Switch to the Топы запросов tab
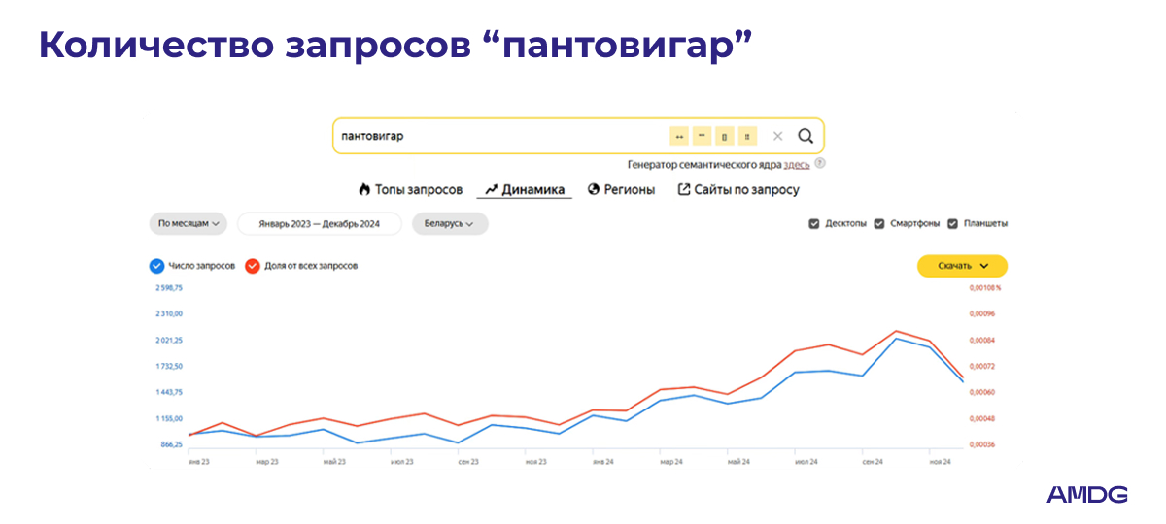 click(x=410, y=190)
